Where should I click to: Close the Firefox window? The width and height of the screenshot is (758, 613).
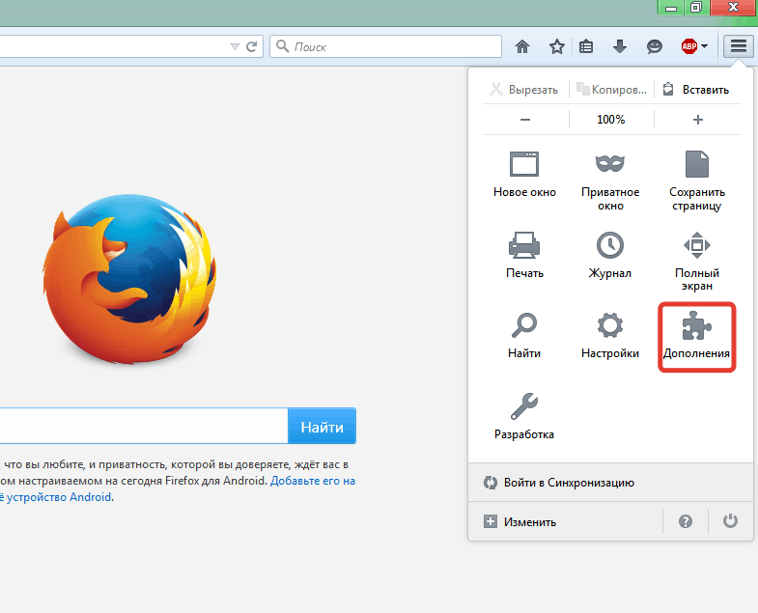(x=733, y=8)
